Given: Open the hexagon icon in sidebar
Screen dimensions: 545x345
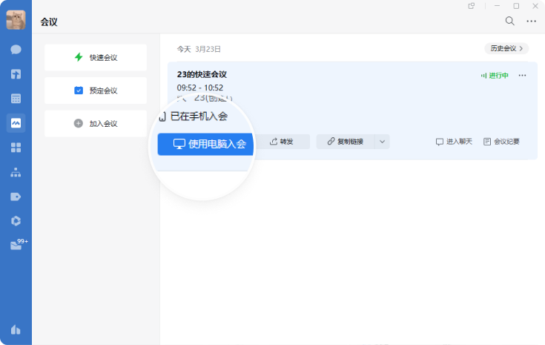Looking at the screenshot, I should [x=16, y=220].
